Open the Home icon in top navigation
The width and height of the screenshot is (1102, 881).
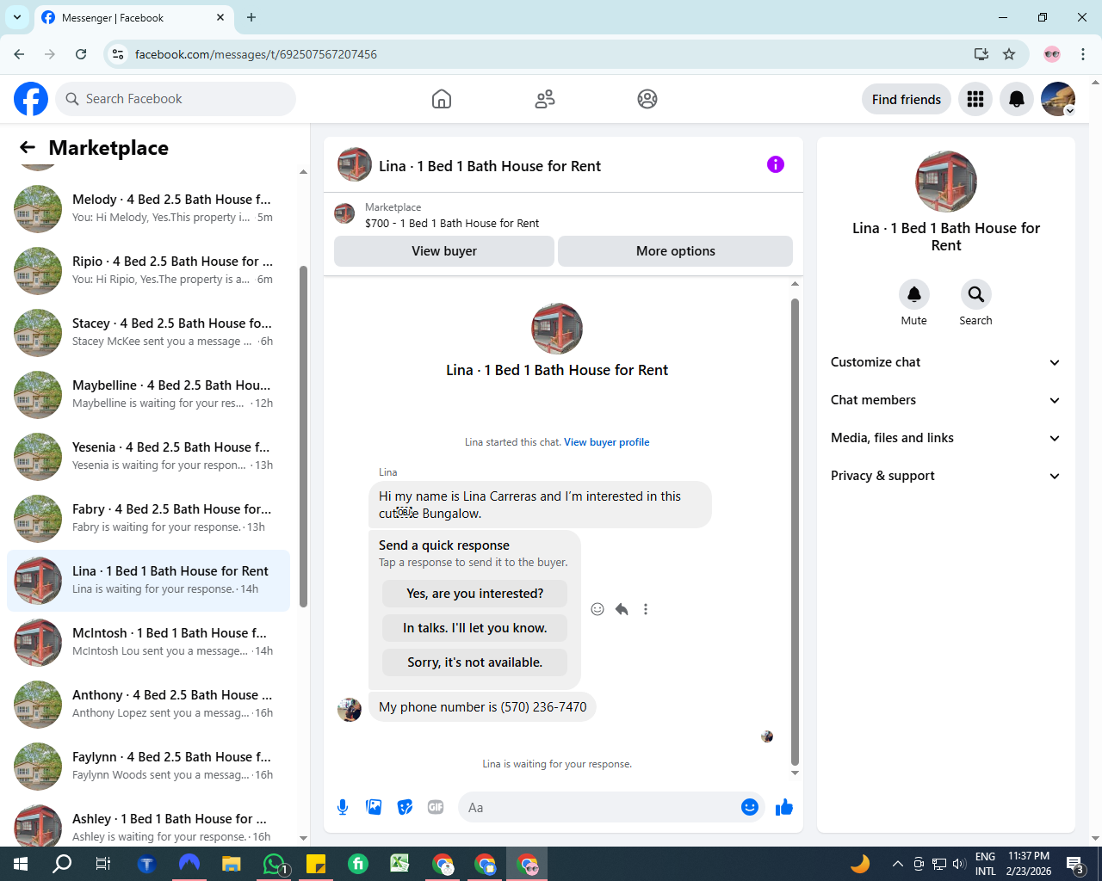tap(442, 99)
